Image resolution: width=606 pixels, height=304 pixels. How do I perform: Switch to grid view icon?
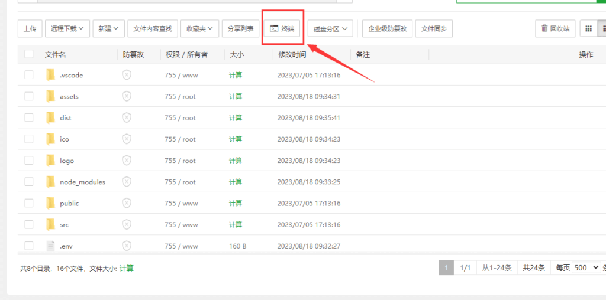(588, 28)
